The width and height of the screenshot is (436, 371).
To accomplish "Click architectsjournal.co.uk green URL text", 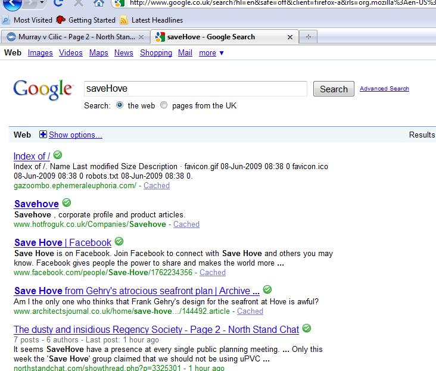I will pyautogui.click(x=122, y=311).
